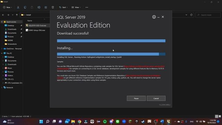222x125 pixels.
Task: Click the Search Install field
Action: click(x=208, y=15)
